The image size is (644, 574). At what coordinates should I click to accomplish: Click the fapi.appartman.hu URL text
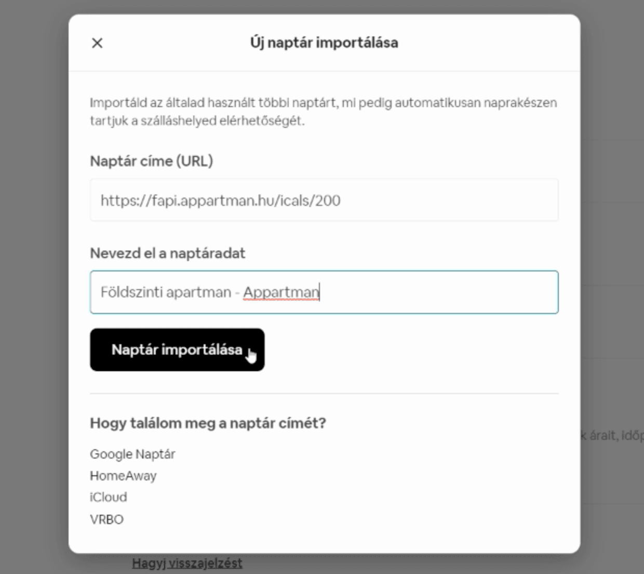[x=221, y=201]
